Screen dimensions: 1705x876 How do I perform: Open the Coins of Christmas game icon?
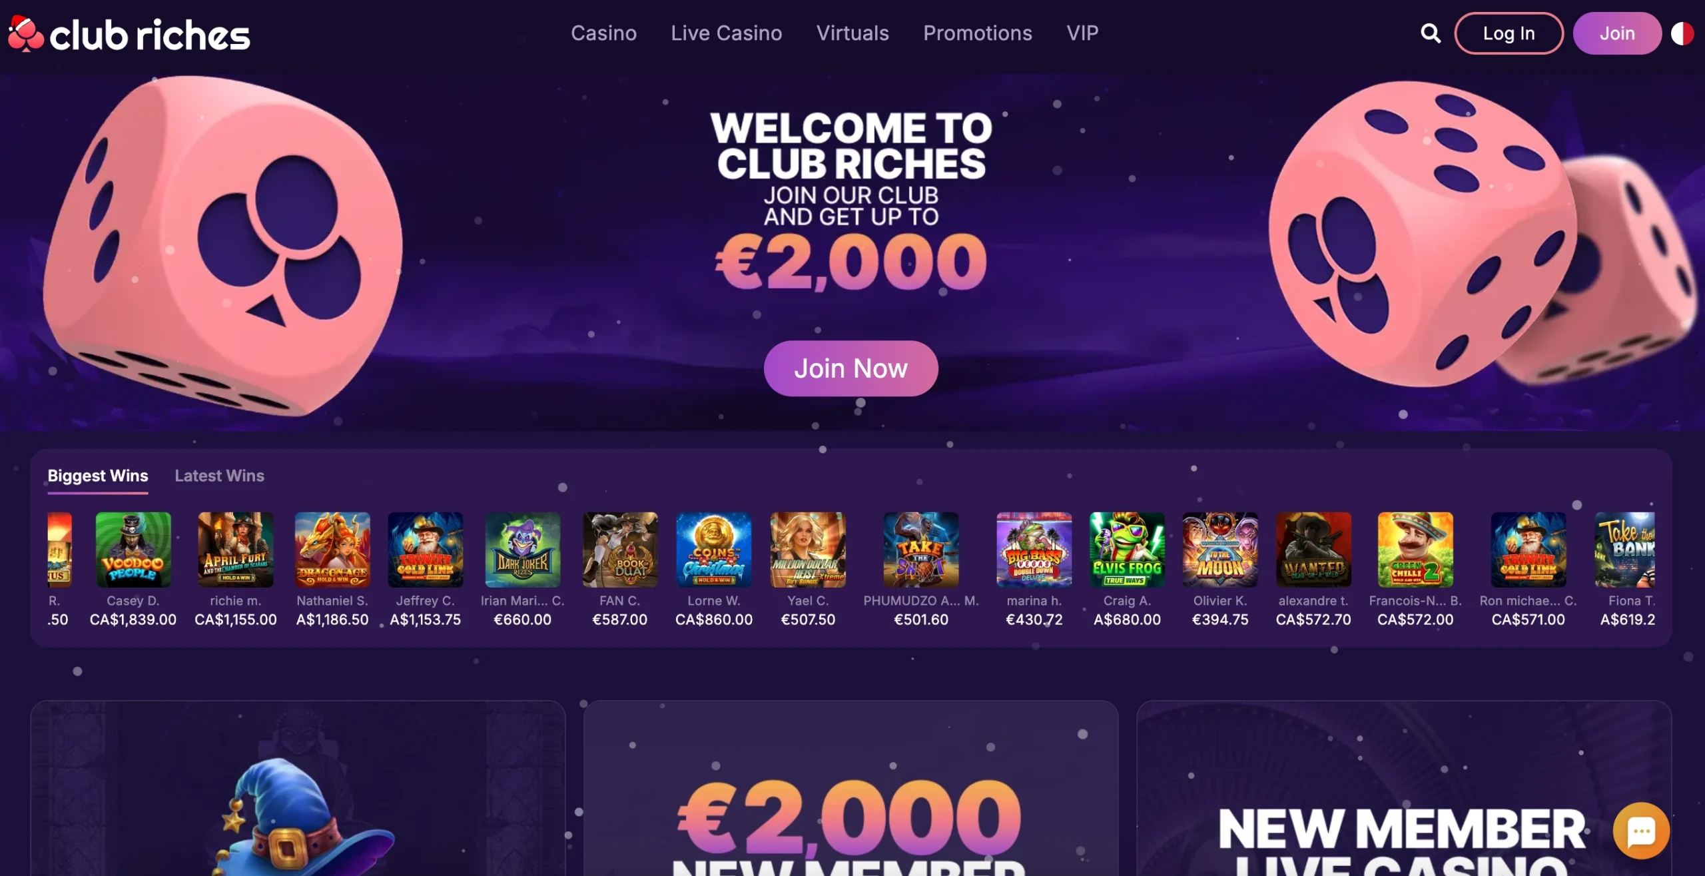point(714,550)
